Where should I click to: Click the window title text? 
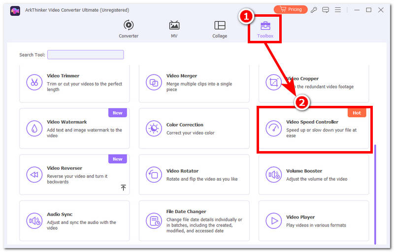coord(77,10)
